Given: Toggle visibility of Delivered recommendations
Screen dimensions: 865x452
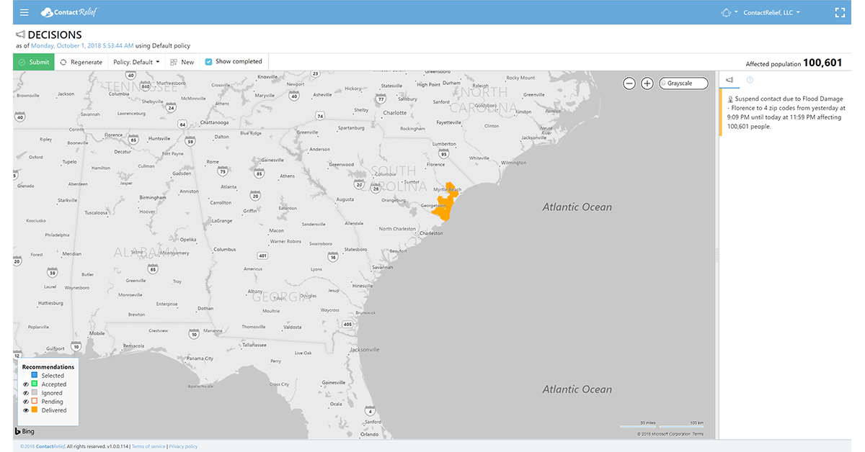Looking at the screenshot, I should (x=26, y=410).
